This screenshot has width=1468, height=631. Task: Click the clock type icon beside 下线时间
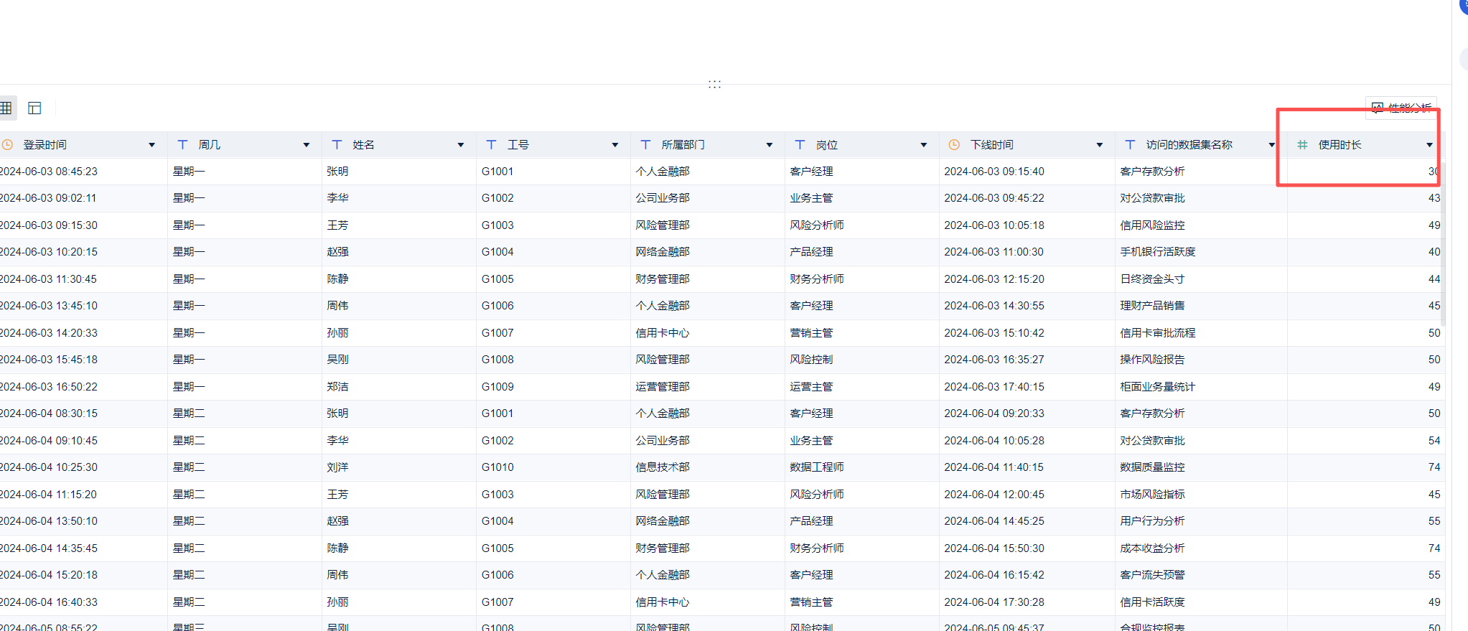pyautogui.click(x=954, y=145)
